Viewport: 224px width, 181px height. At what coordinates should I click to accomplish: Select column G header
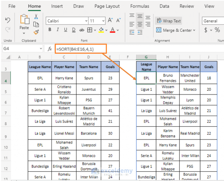pyautogui.click(x=146, y=57)
